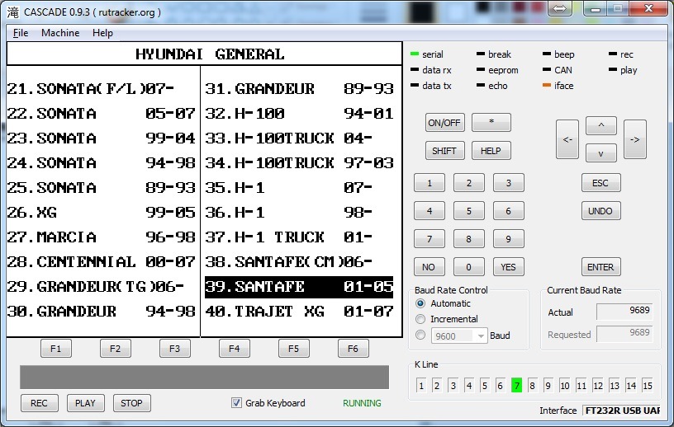Open the Machine menu
Viewport: 674px width, 427px height.
(x=60, y=33)
